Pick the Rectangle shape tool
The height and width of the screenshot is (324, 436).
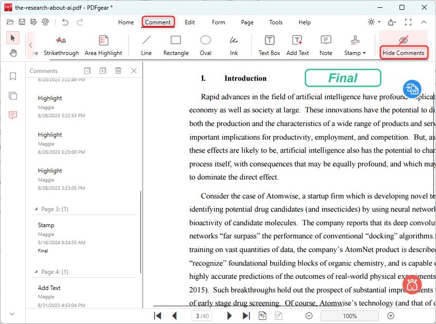pos(176,45)
